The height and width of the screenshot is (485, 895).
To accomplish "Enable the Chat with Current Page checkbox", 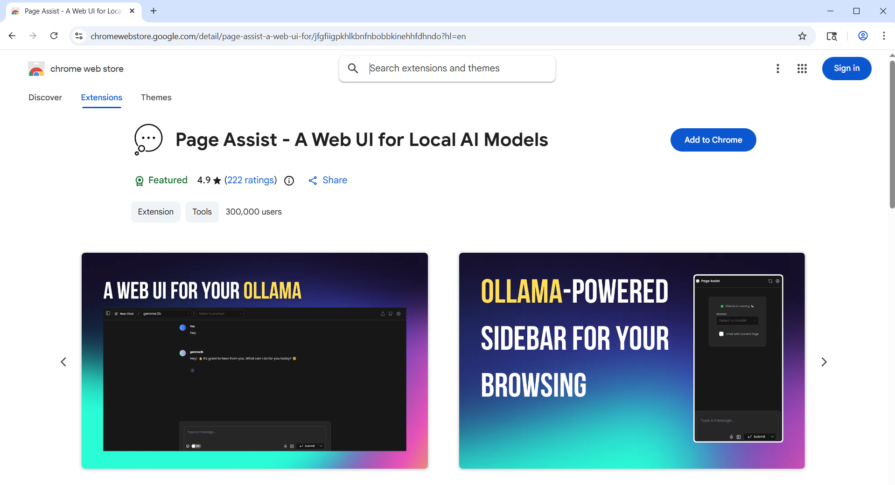I will coord(721,334).
